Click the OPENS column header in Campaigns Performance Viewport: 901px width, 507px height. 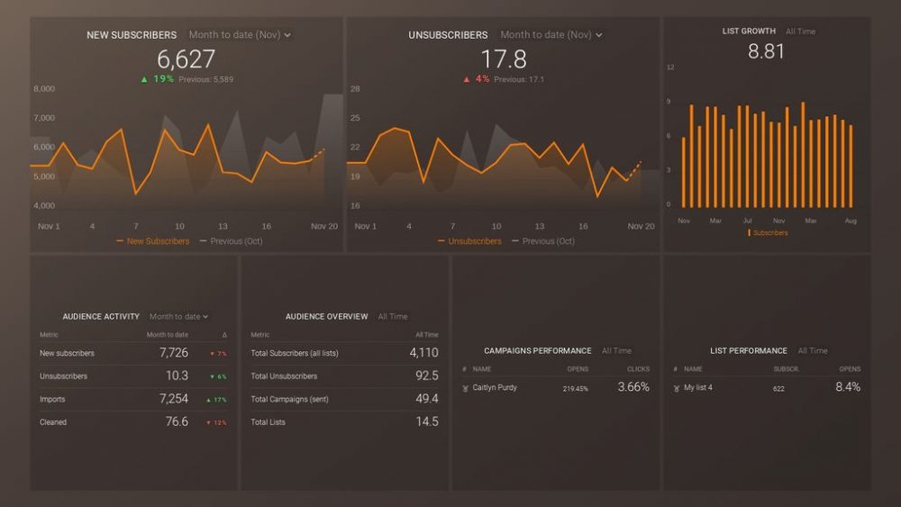[578, 369]
